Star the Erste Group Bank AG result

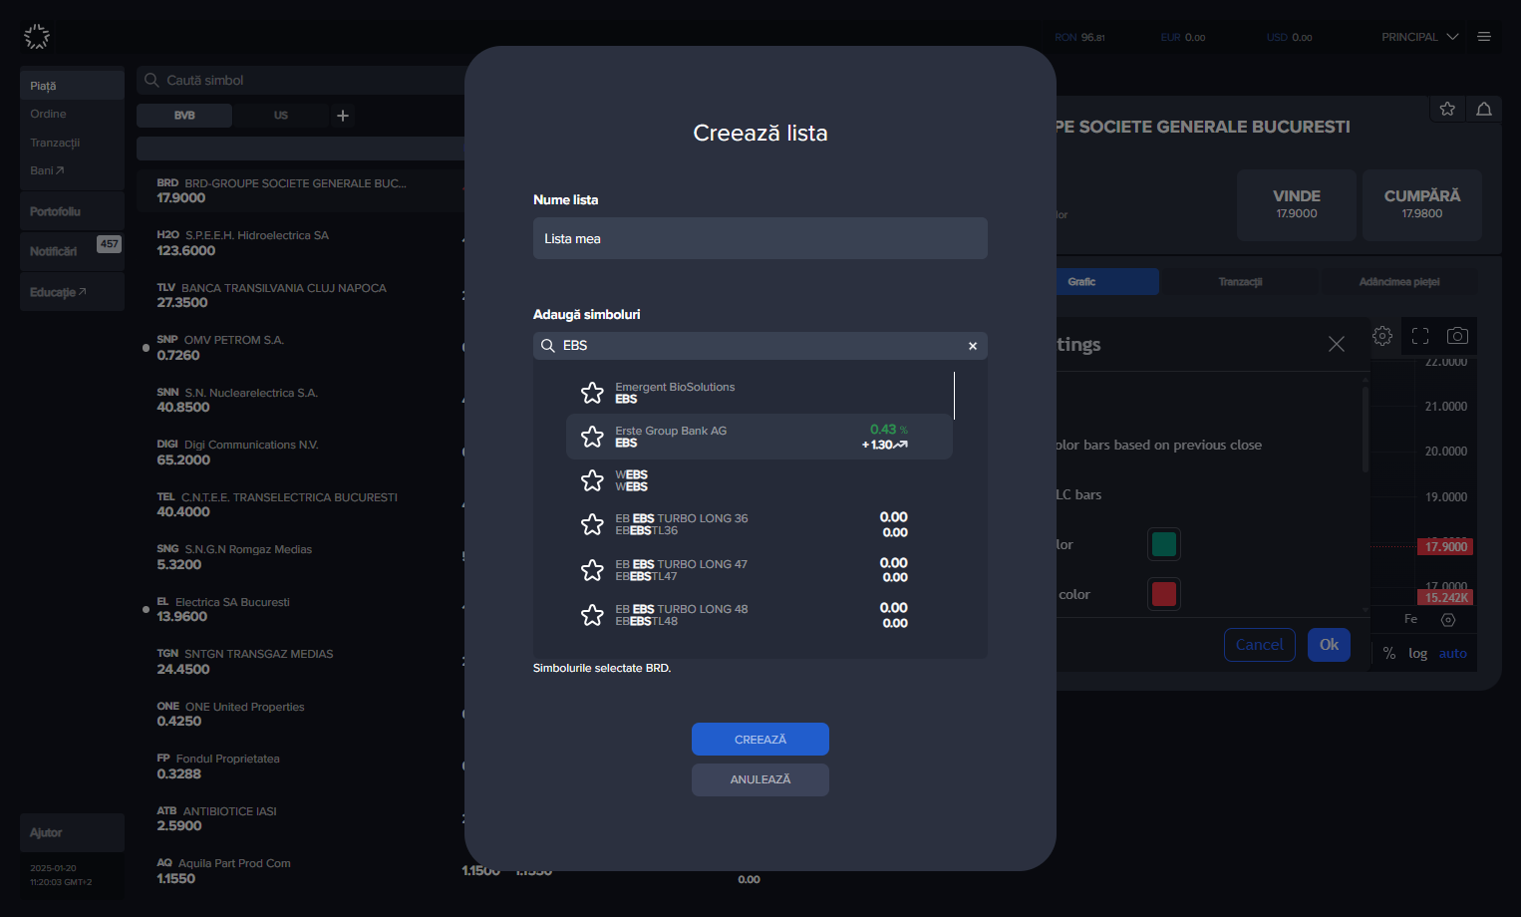(x=592, y=437)
